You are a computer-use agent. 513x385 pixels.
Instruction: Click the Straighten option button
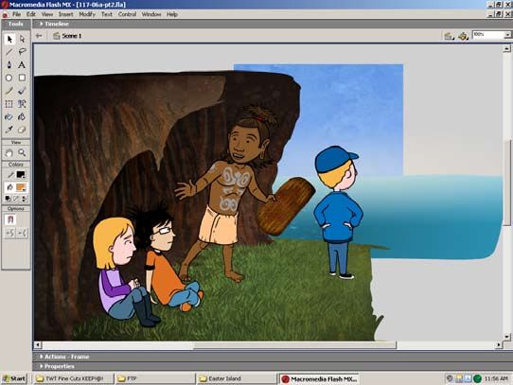(x=23, y=233)
